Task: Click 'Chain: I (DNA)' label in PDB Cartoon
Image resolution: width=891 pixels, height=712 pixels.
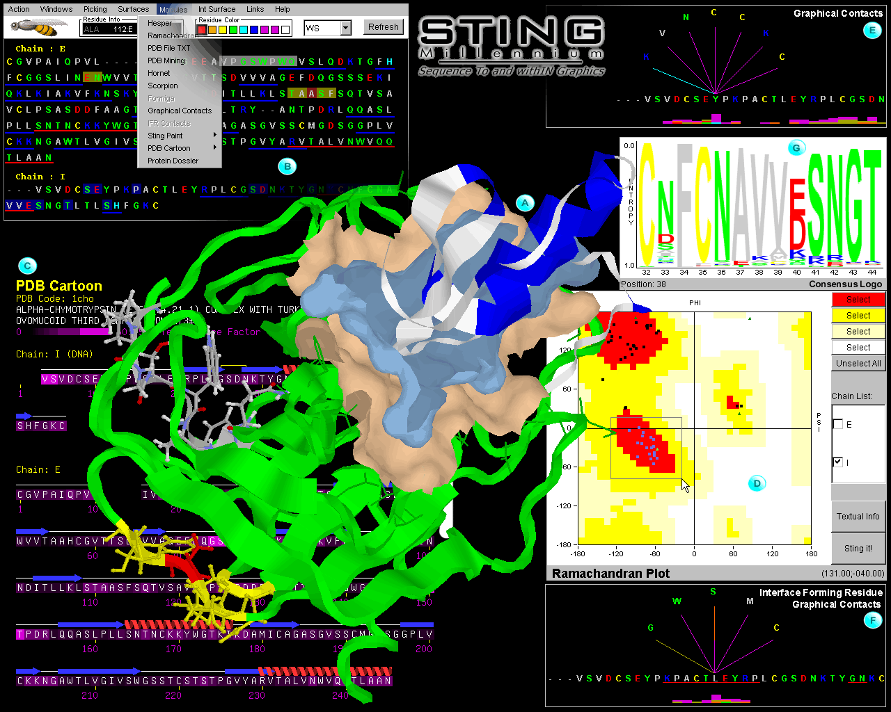Action: pyautogui.click(x=54, y=354)
